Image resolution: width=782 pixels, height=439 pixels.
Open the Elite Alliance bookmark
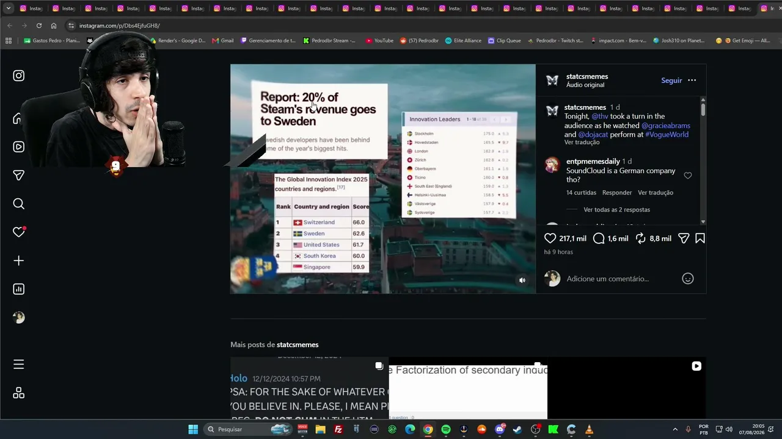click(x=464, y=41)
